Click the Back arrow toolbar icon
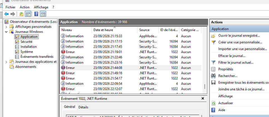The image size is (269, 117). 6,14
